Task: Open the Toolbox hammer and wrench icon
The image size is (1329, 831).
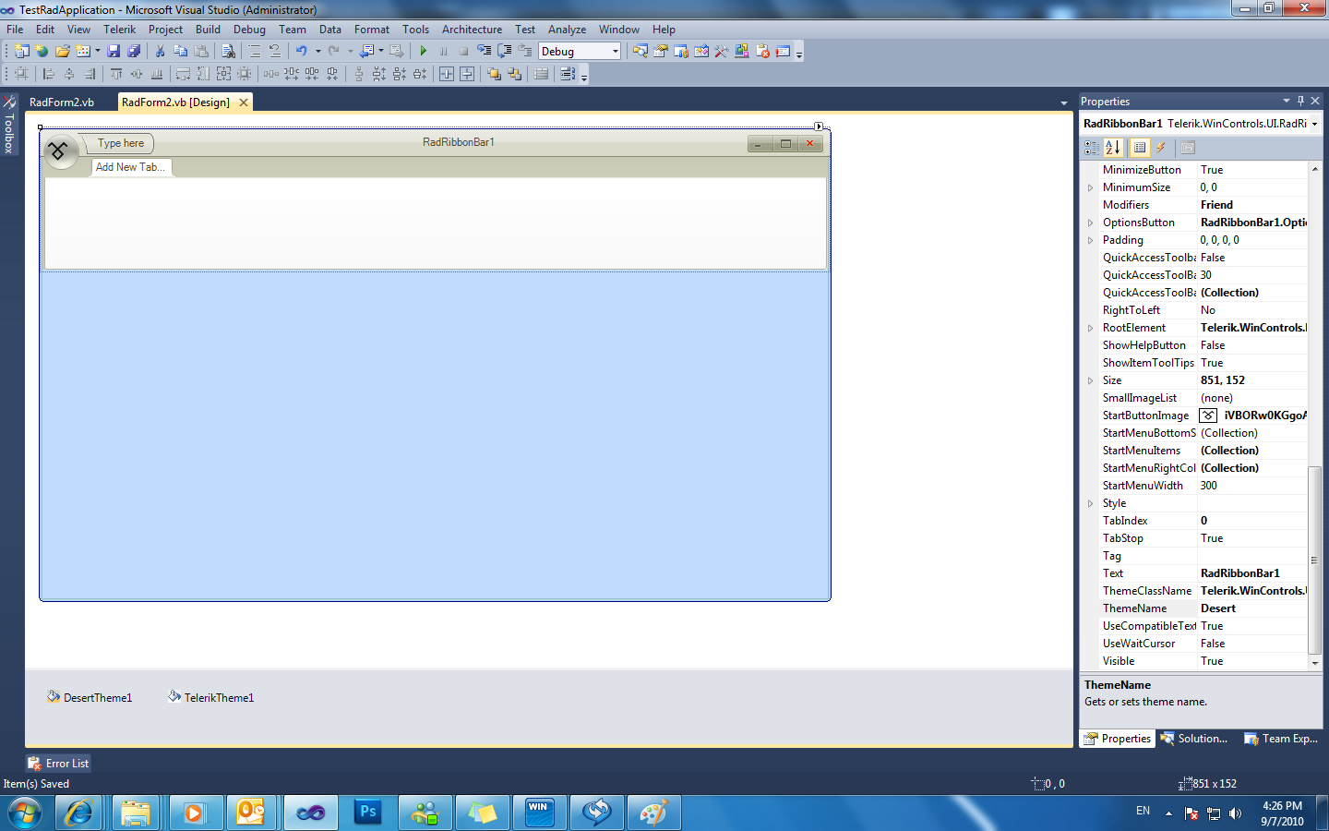Action: 722,52
